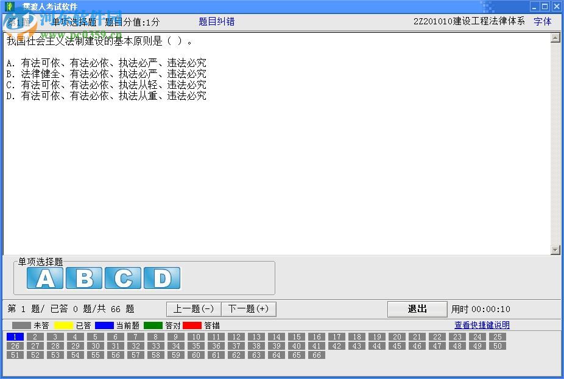The width and height of the screenshot is (564, 379).
Task: Jump to question 1 in the grid
Action: (15, 336)
